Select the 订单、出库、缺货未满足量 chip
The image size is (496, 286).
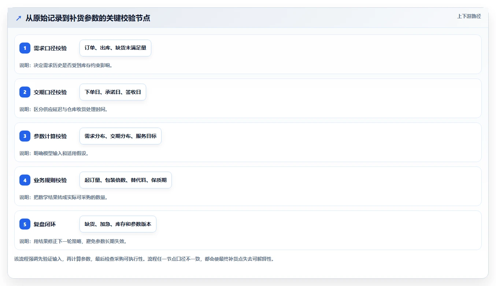click(115, 48)
